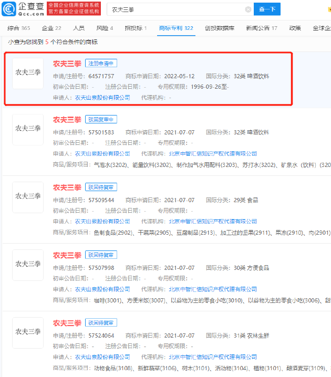Viewport: 331px width, 377px height.
Task: Click the 30类 方便食品 classification text
Action: point(251,268)
